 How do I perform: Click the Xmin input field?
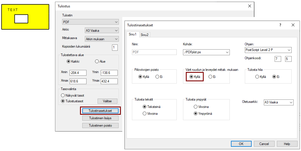(x=78, y=73)
